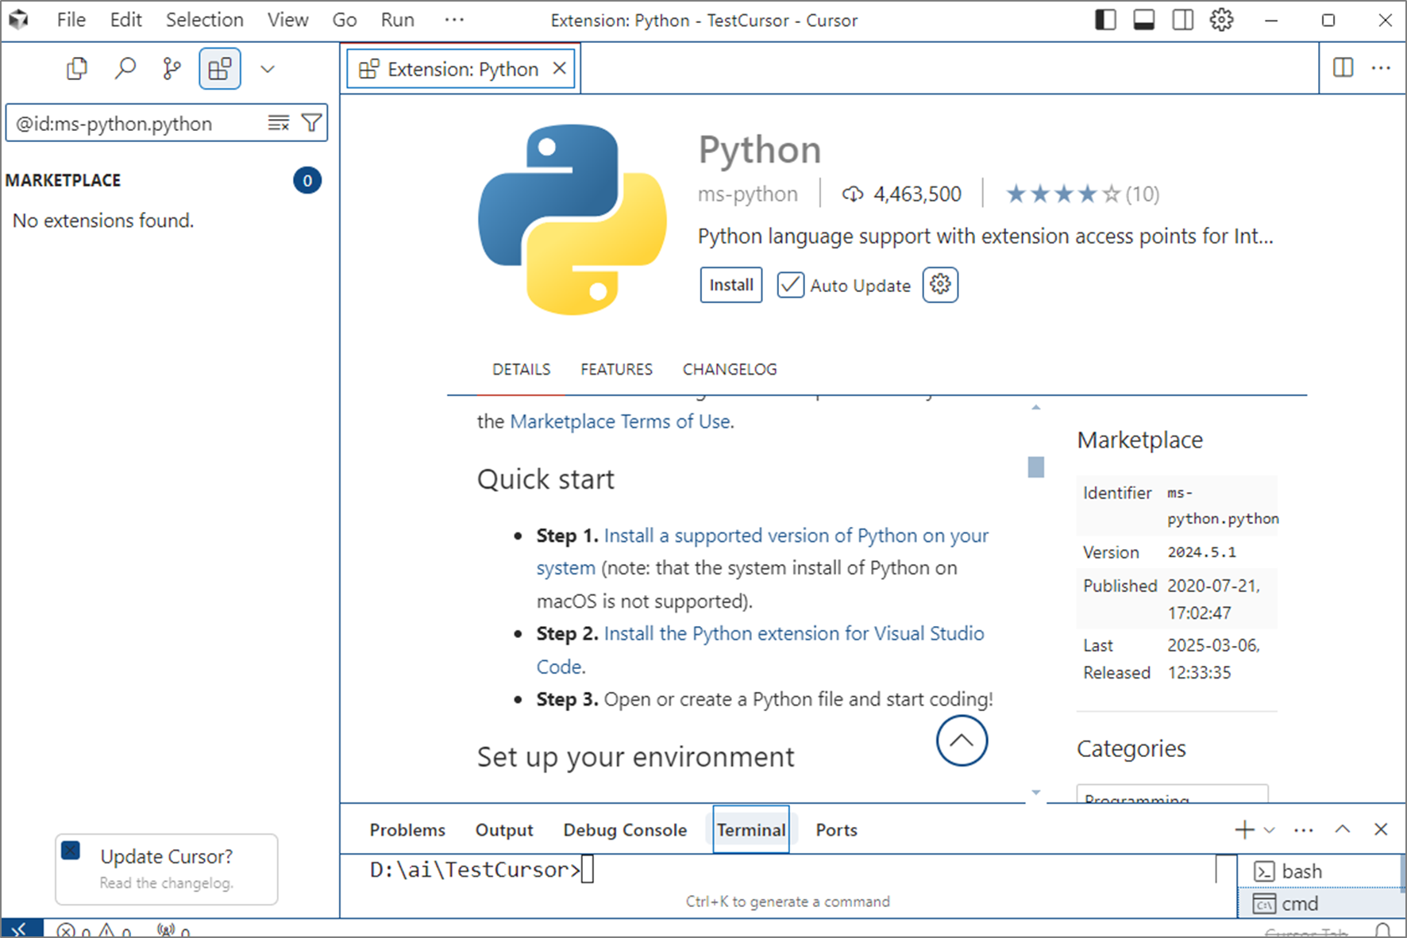Open the Install the Python extension link
The height and width of the screenshot is (938, 1407).
click(x=760, y=650)
